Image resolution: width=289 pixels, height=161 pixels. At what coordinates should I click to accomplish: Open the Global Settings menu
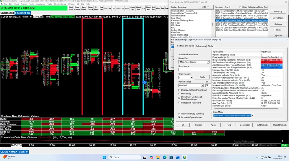pos(60,4)
